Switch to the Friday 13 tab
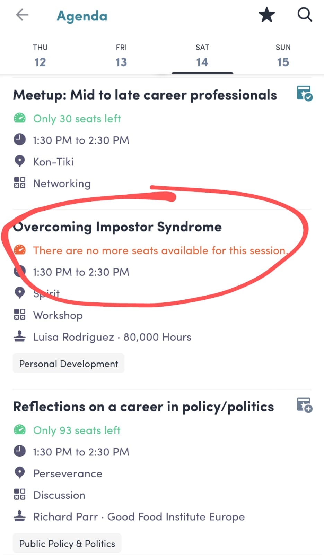Screen dimensions: 324x555 tap(121, 56)
